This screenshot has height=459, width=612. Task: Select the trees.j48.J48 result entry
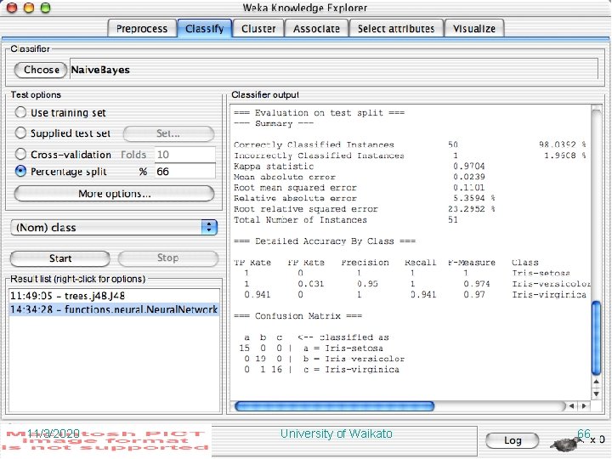pyautogui.click(x=114, y=296)
